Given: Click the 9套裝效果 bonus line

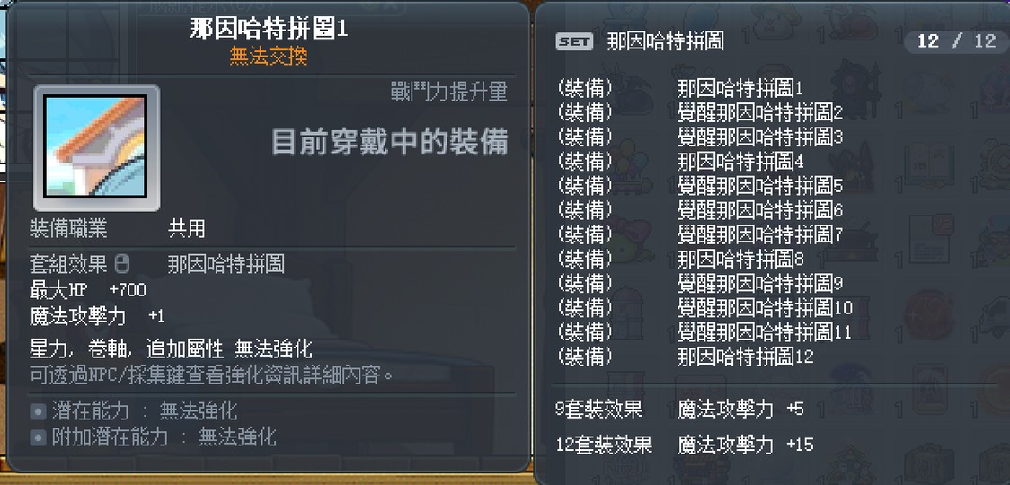Looking at the screenshot, I should click(679, 410).
